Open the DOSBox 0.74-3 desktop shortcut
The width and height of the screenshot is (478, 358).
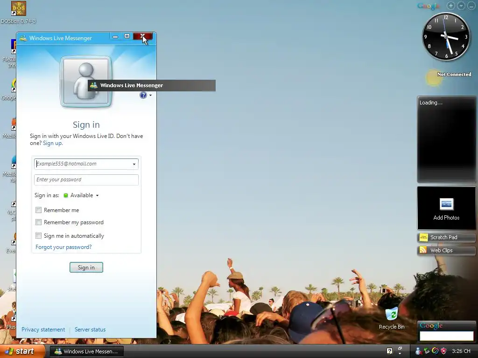coord(18,12)
